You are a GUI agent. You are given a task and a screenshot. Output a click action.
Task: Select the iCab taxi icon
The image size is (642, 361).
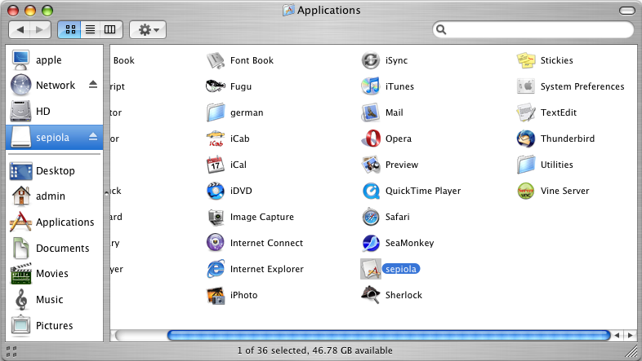(216, 139)
